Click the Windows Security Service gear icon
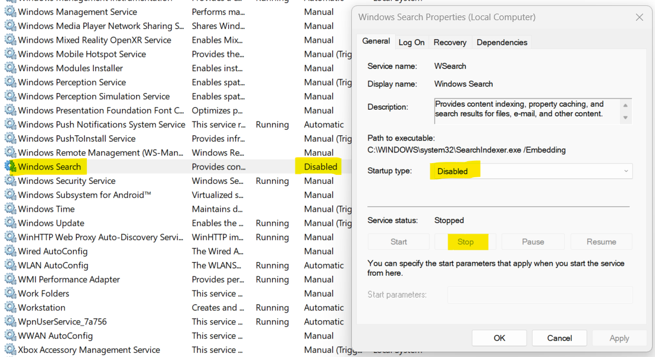655x357 pixels. pos(11,181)
